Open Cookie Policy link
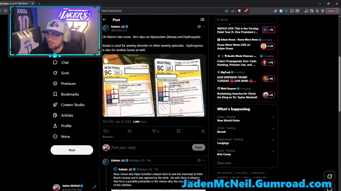Screen dimensions: 341x191 tap(258, 173)
